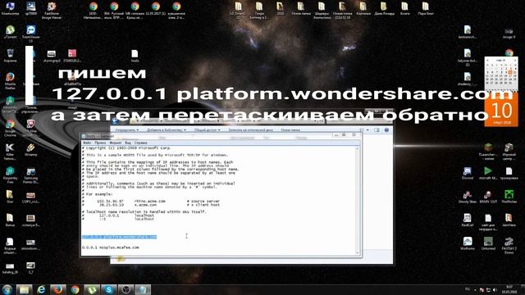Screen dimensions: 525x295
Task: Click Firefox on the taskbar
Action: tap(58, 289)
